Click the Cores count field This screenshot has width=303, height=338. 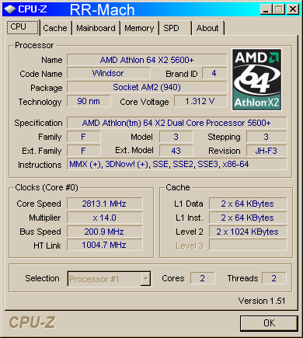(203, 278)
